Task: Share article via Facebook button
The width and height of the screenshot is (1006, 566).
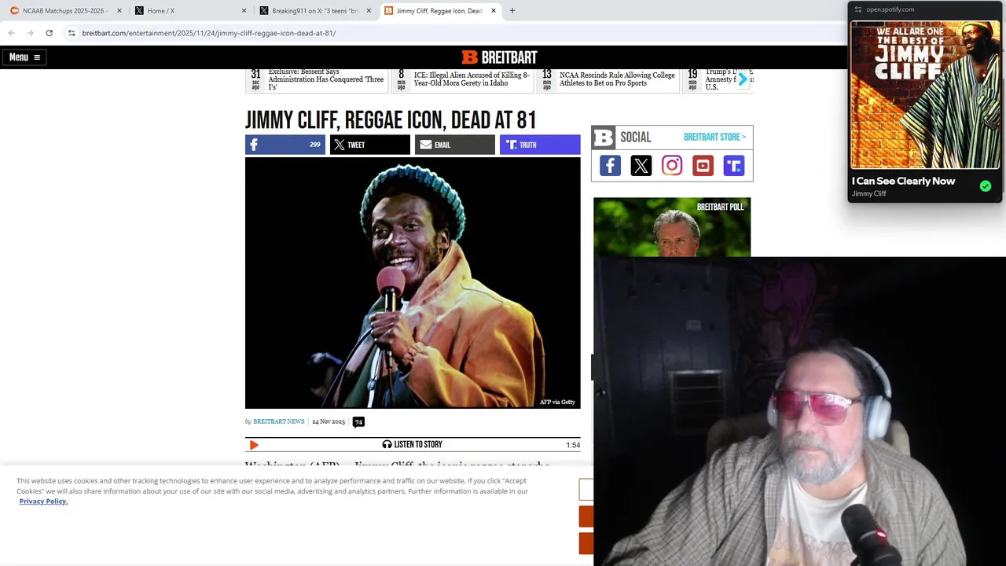Action: (x=285, y=145)
